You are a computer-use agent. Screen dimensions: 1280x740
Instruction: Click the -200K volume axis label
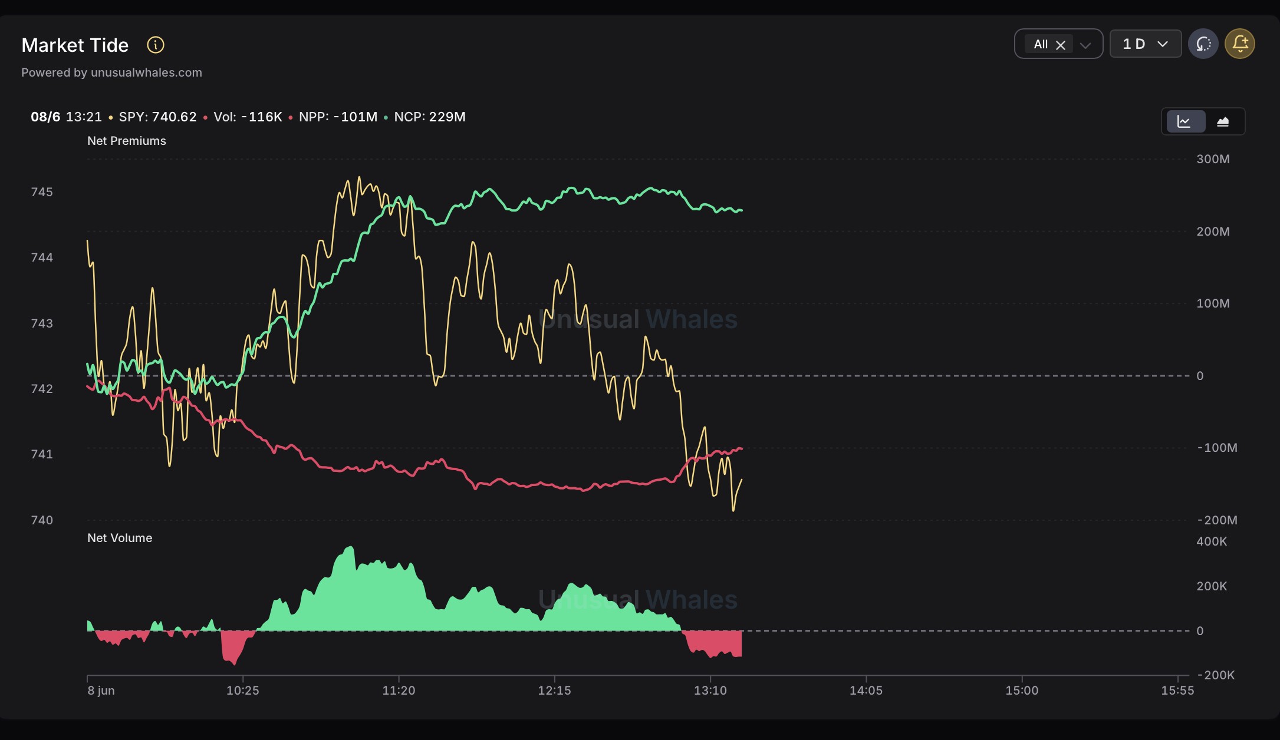pyautogui.click(x=1216, y=675)
